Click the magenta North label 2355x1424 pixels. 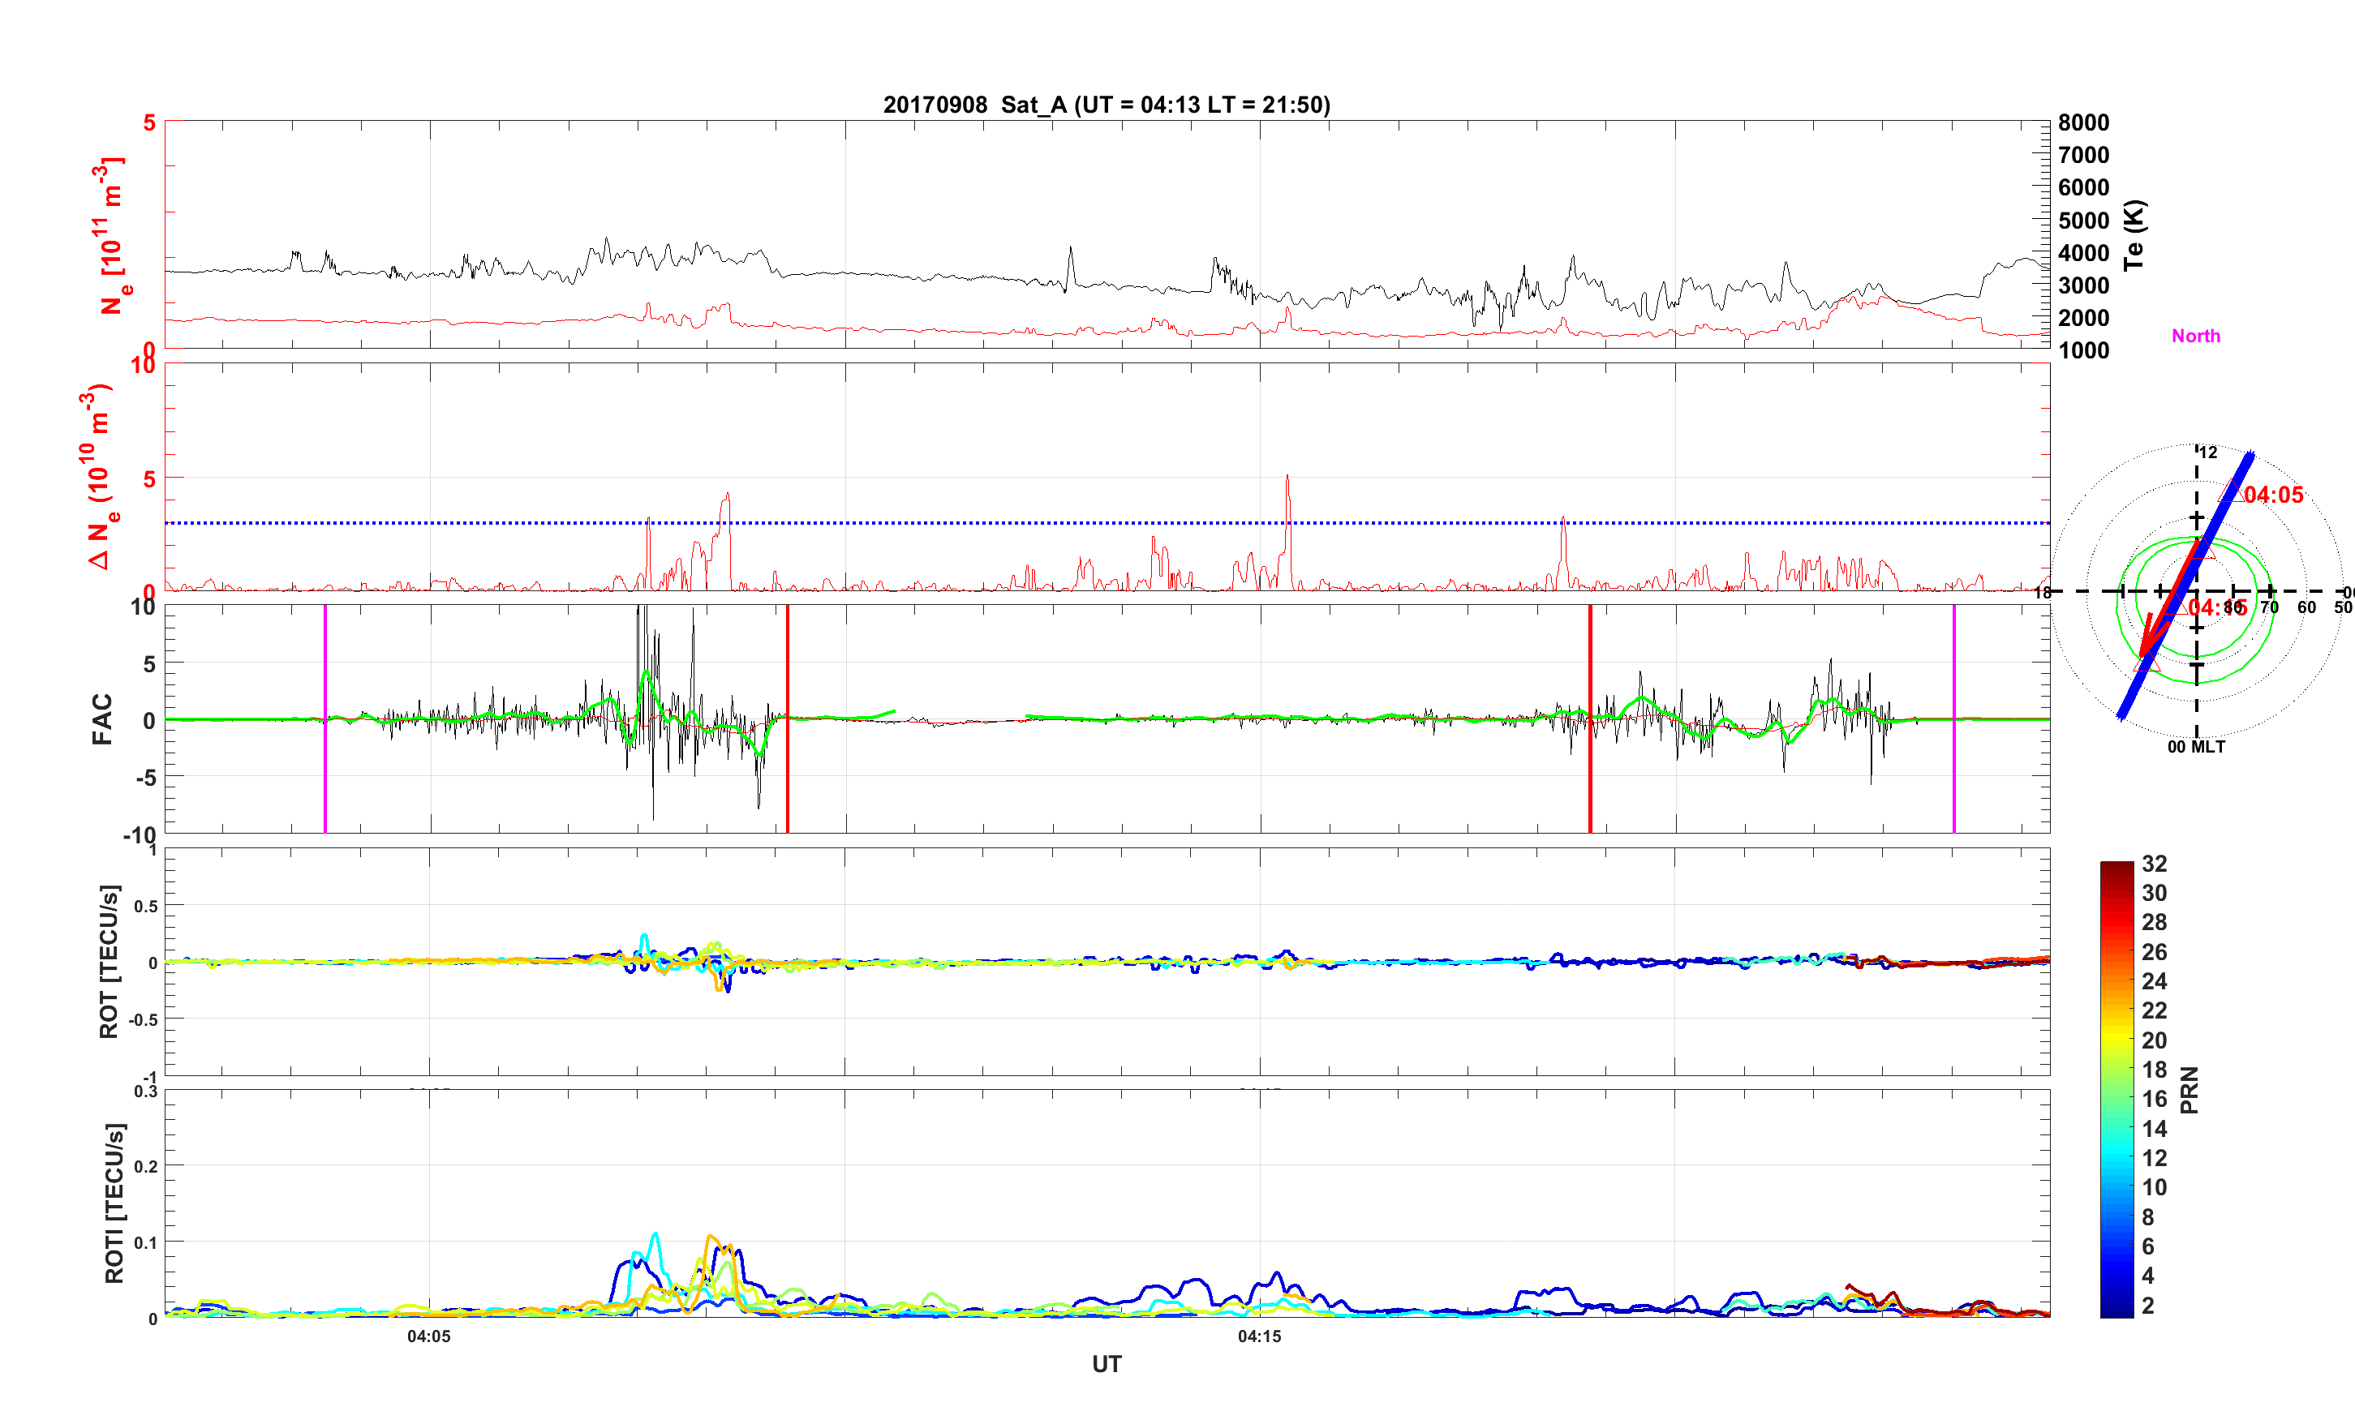2195,337
